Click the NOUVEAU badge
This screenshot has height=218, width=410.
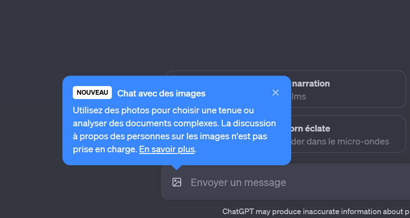click(x=92, y=93)
